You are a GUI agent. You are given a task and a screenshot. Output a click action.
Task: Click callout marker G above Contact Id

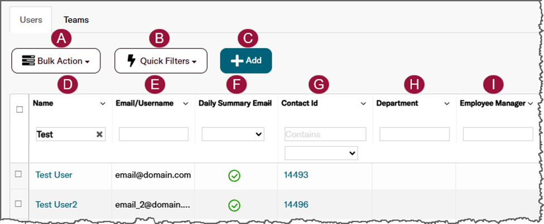point(319,85)
